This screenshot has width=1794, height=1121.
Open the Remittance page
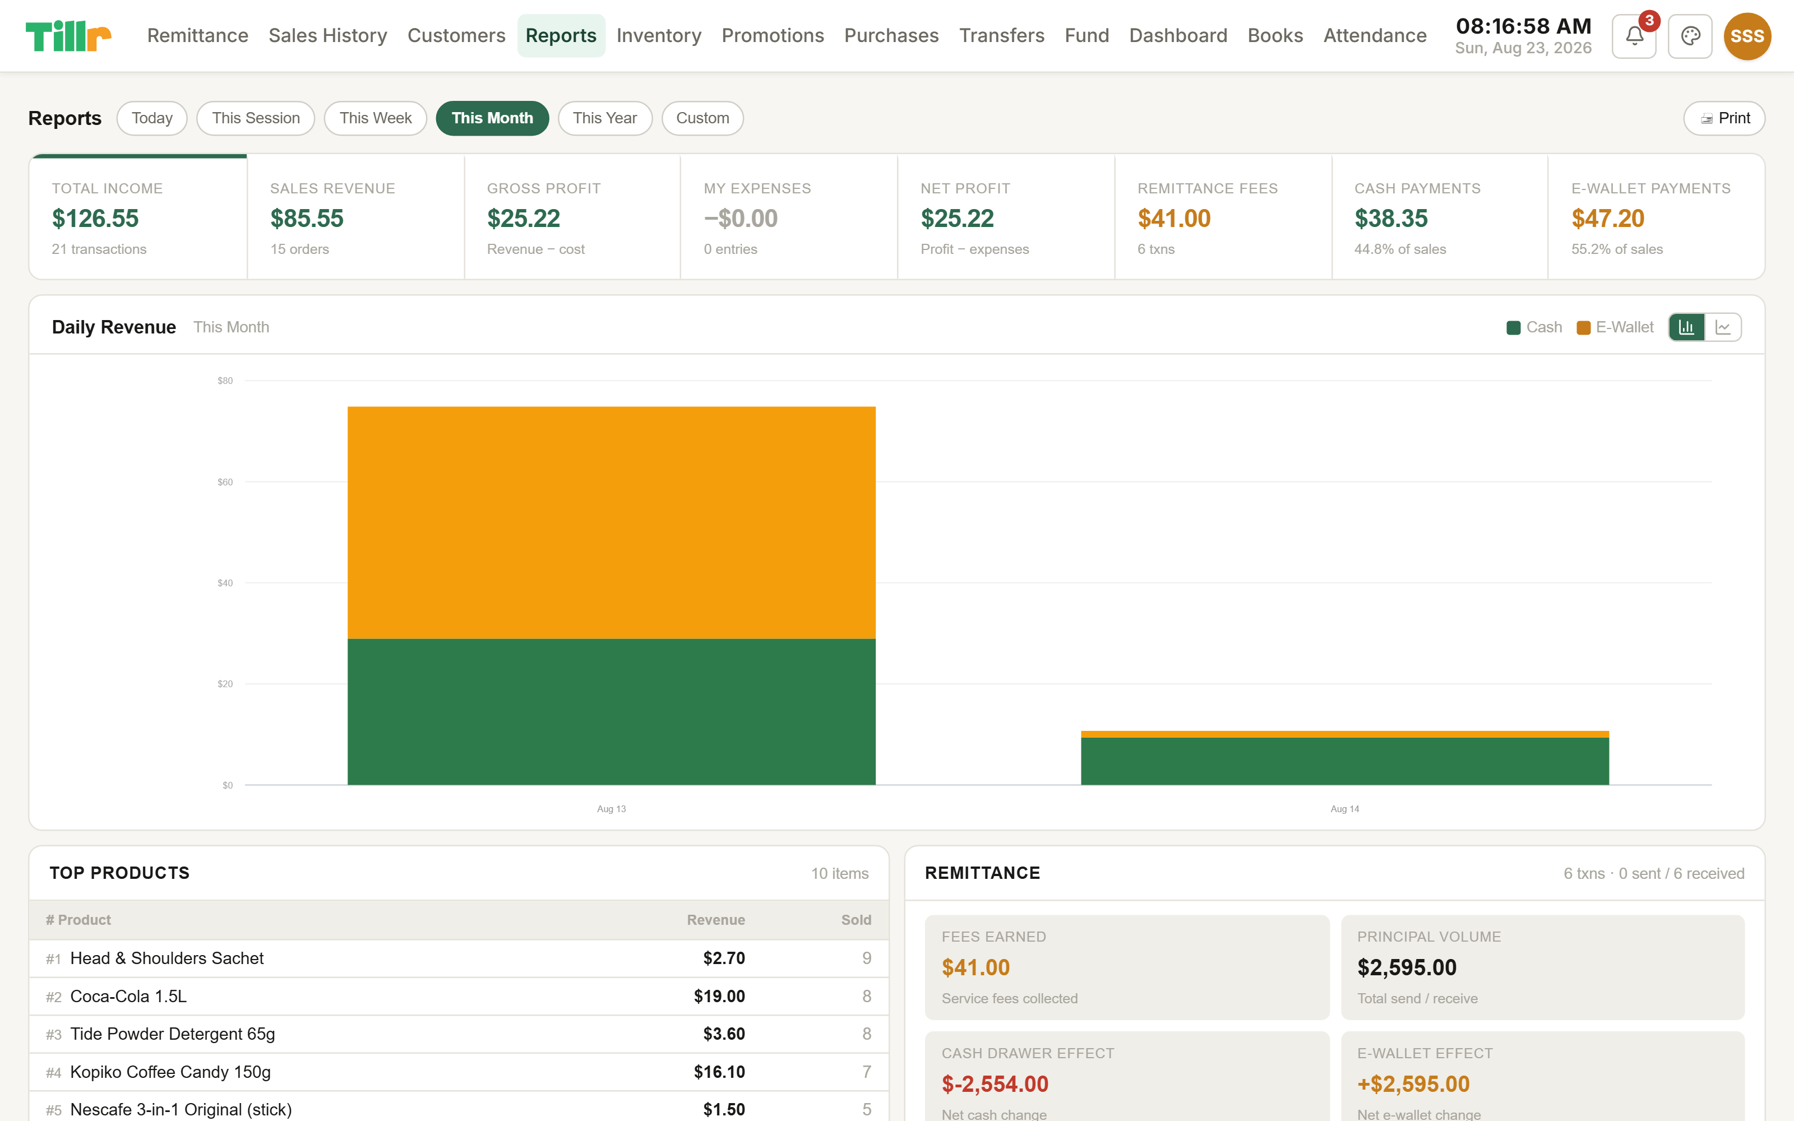pyautogui.click(x=197, y=35)
